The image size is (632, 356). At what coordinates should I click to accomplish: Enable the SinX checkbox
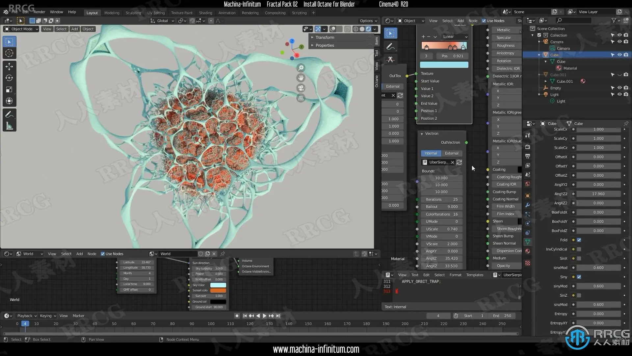[579, 258]
